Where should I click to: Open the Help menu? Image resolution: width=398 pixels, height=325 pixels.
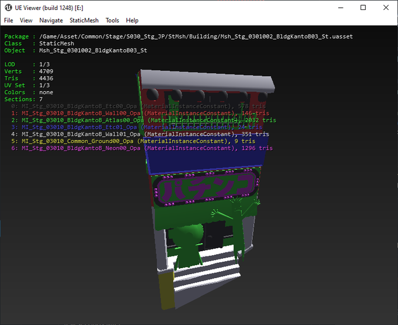pyautogui.click(x=132, y=20)
